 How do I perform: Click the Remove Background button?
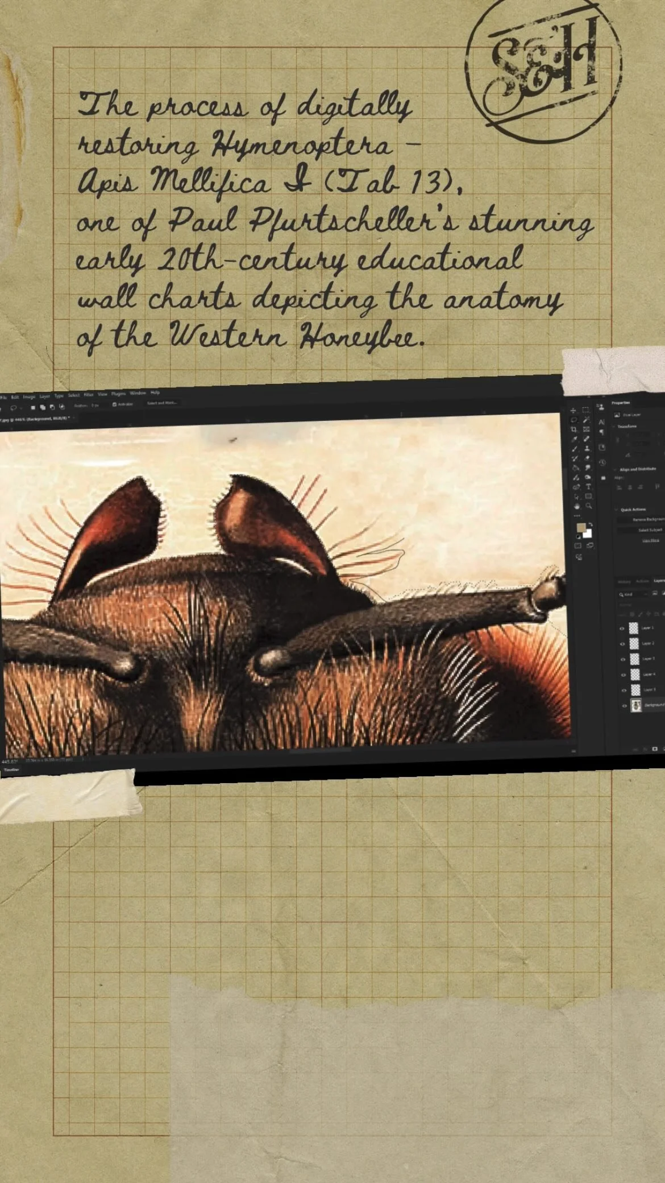[x=642, y=519]
